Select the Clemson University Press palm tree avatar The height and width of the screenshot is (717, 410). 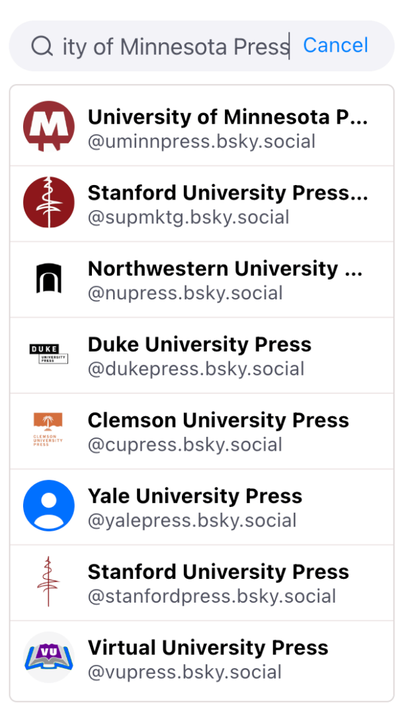point(48,430)
